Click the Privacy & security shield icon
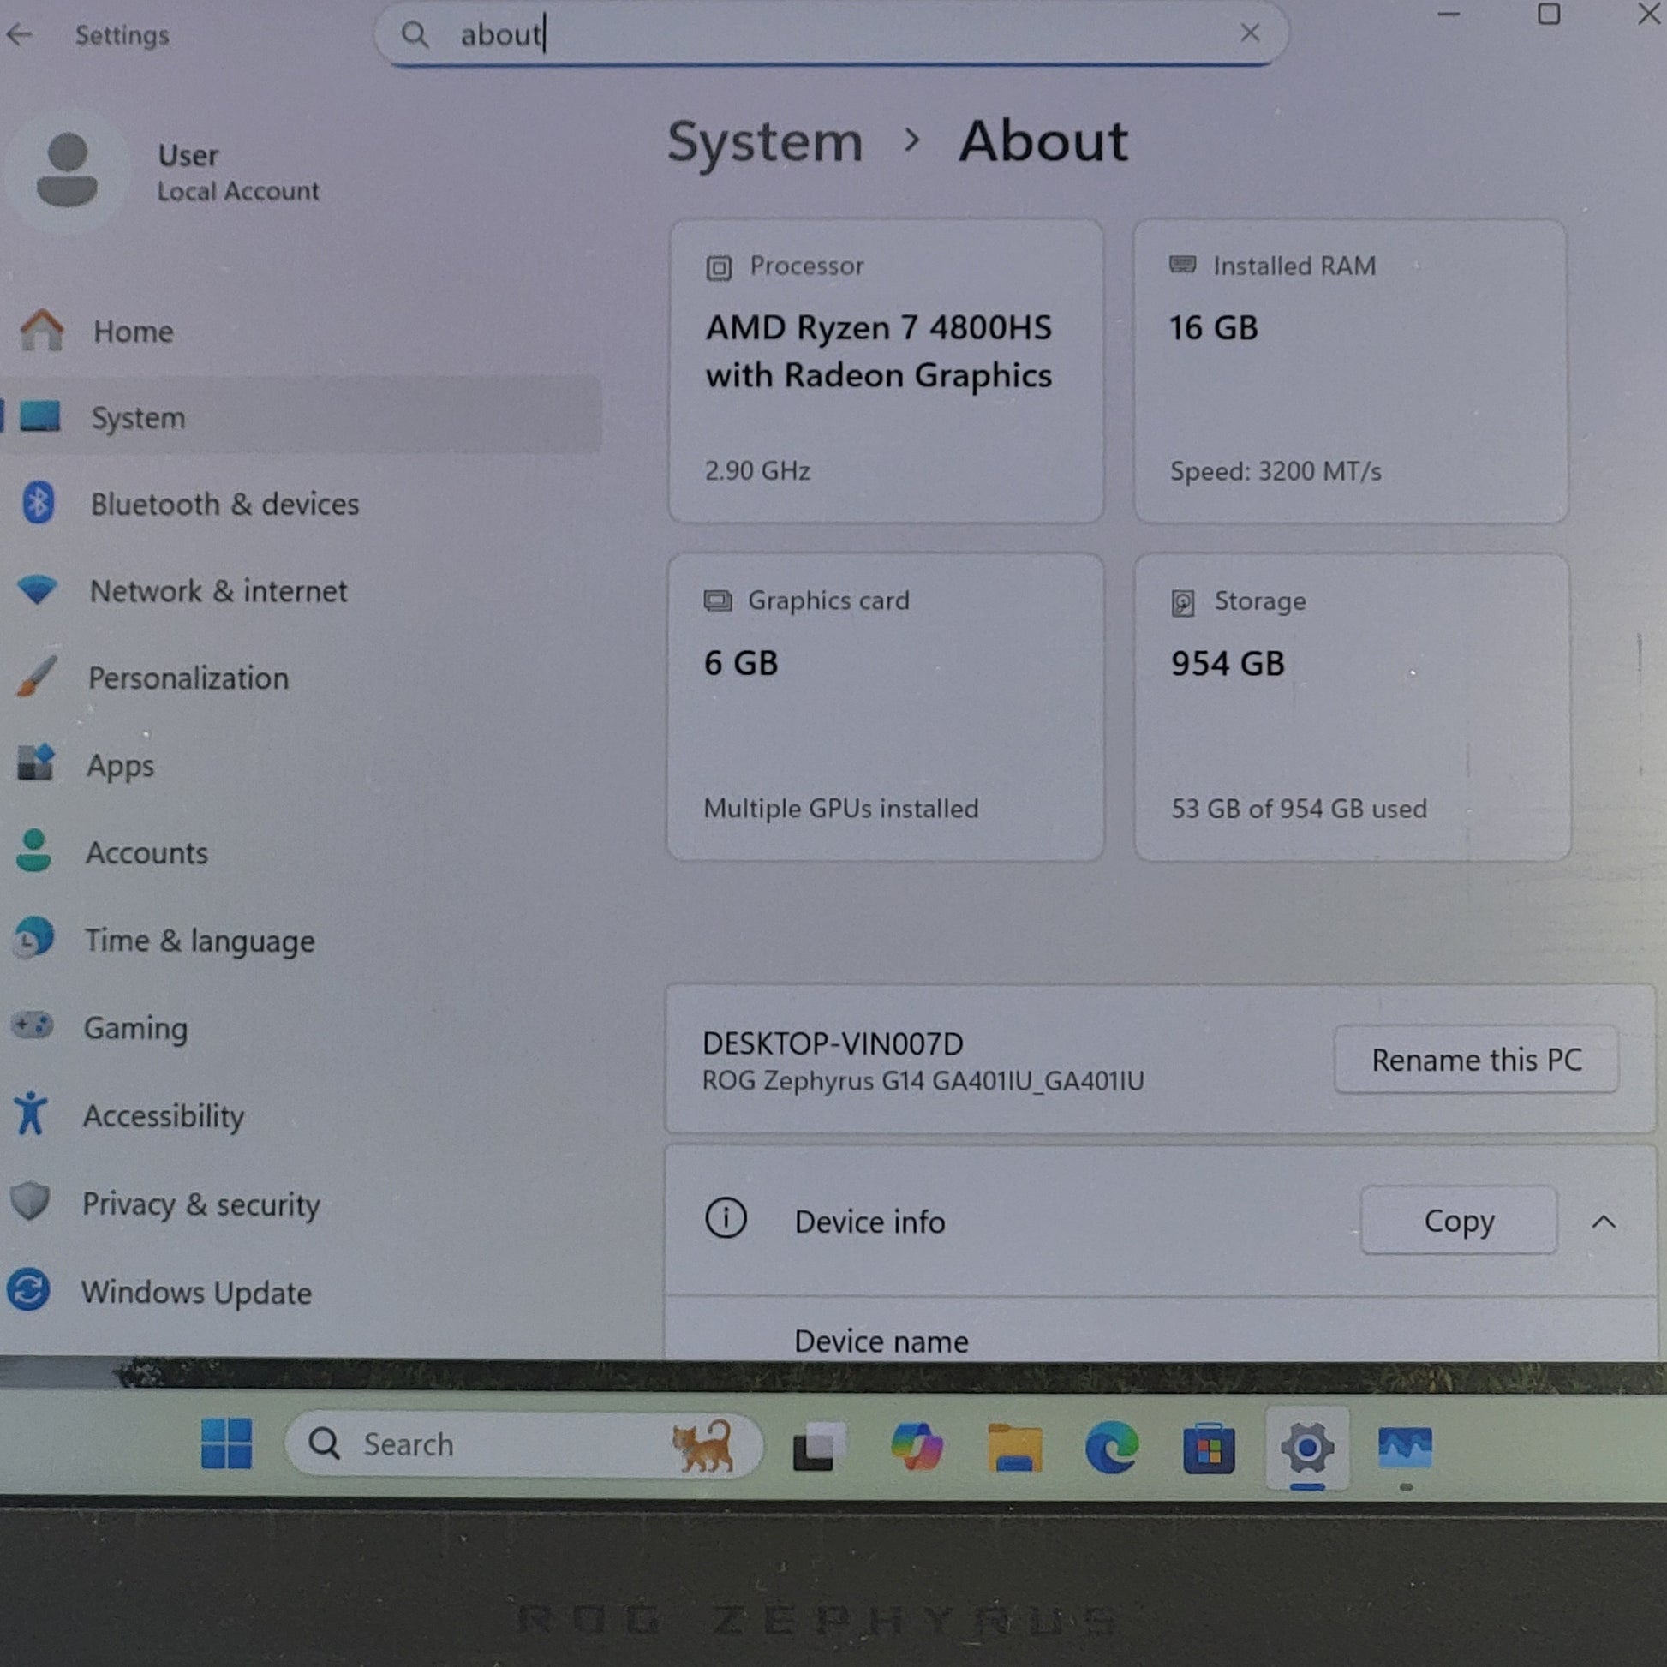Image resolution: width=1667 pixels, height=1667 pixels. pos(30,1200)
